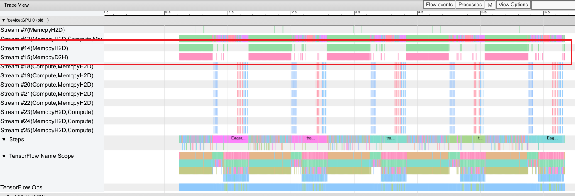Open the Flow events menu
The image size is (575, 196).
[439, 5]
